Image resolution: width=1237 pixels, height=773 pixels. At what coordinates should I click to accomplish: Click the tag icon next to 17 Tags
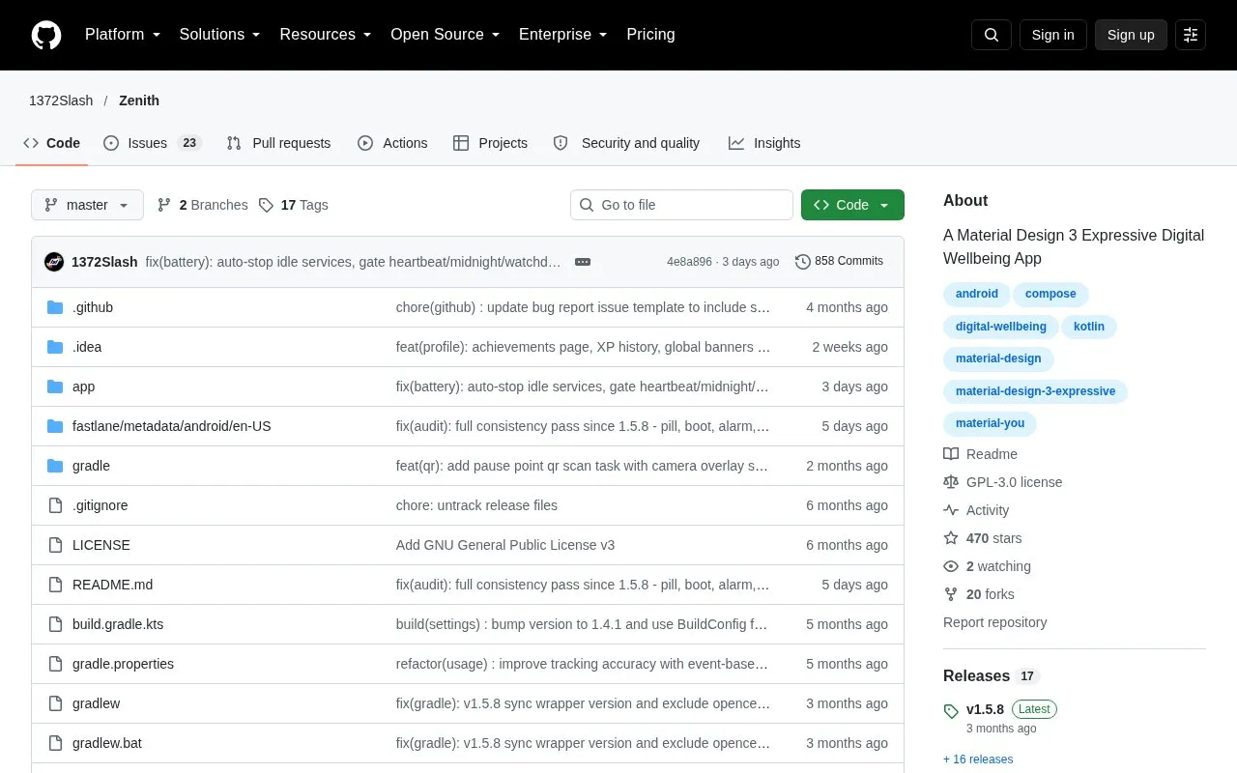pos(266,205)
